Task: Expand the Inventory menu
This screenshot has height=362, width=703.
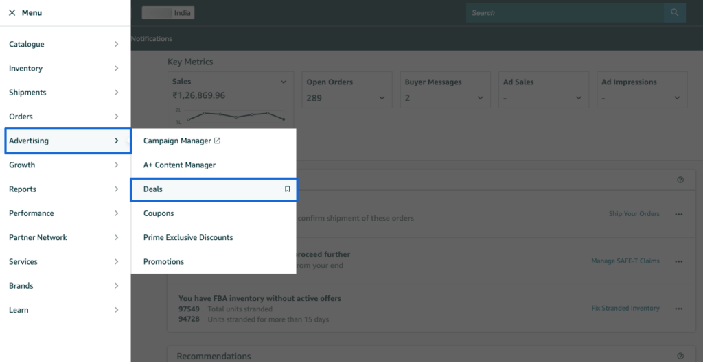Action: pyautogui.click(x=65, y=68)
